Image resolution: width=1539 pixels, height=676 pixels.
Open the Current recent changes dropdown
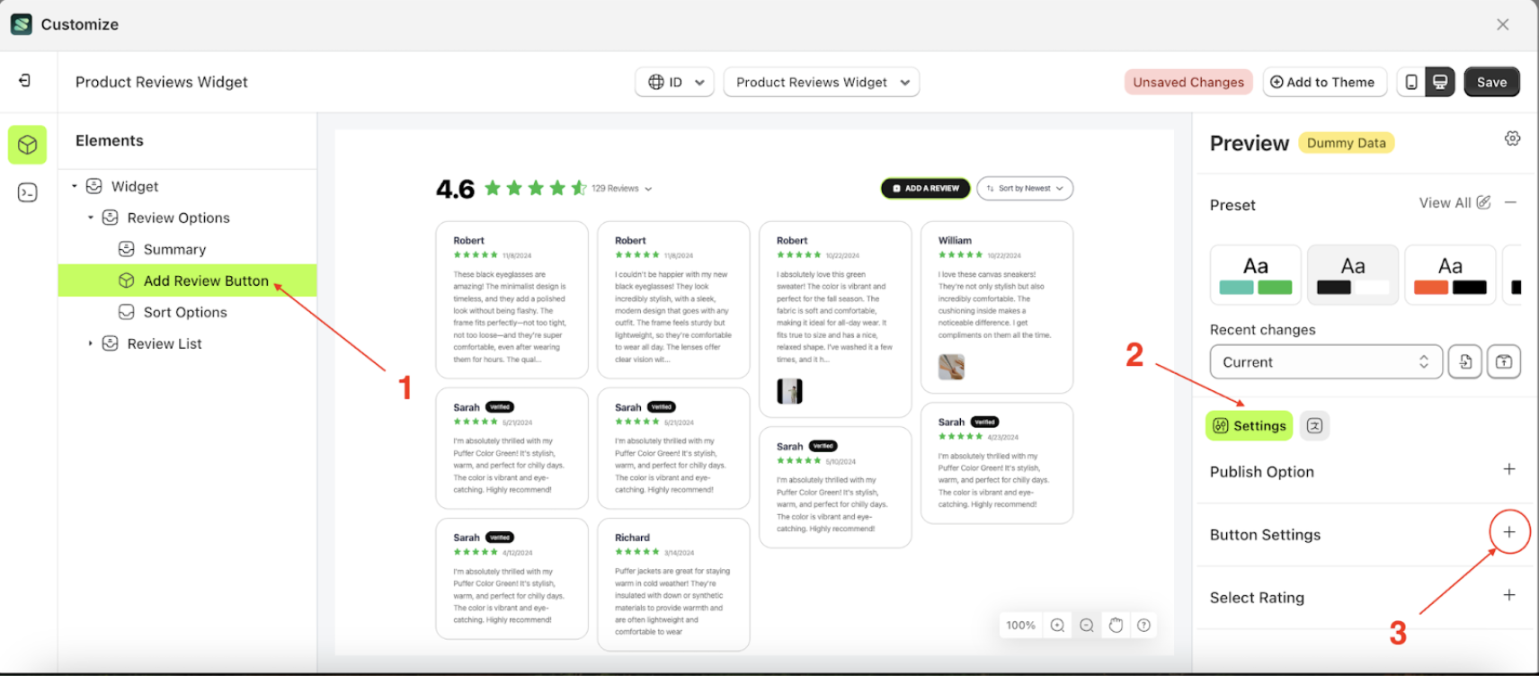1325,362
